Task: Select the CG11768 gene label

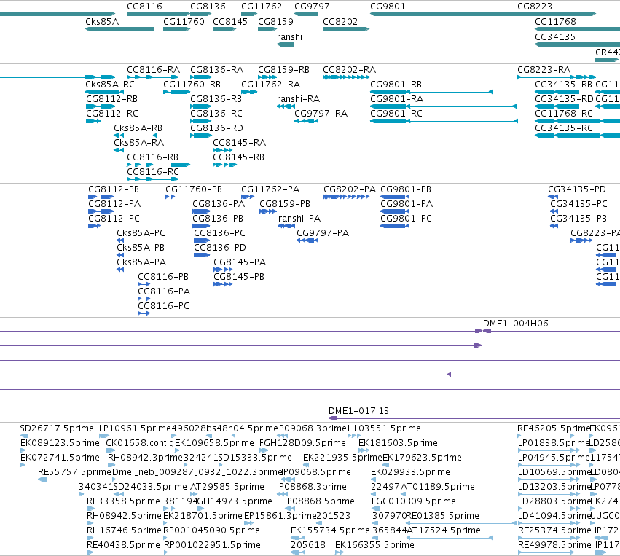Action: [x=555, y=22]
